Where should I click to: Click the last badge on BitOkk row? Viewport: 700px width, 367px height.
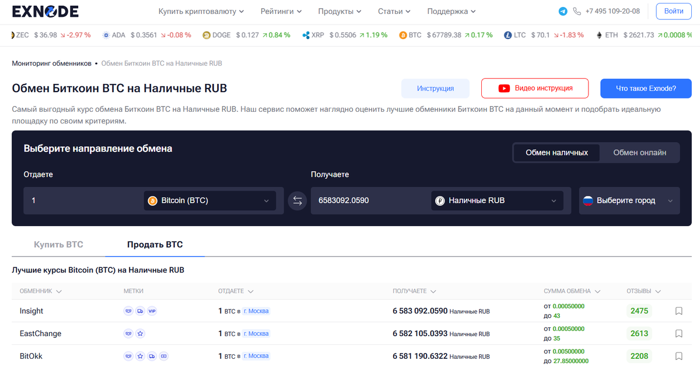164,356
